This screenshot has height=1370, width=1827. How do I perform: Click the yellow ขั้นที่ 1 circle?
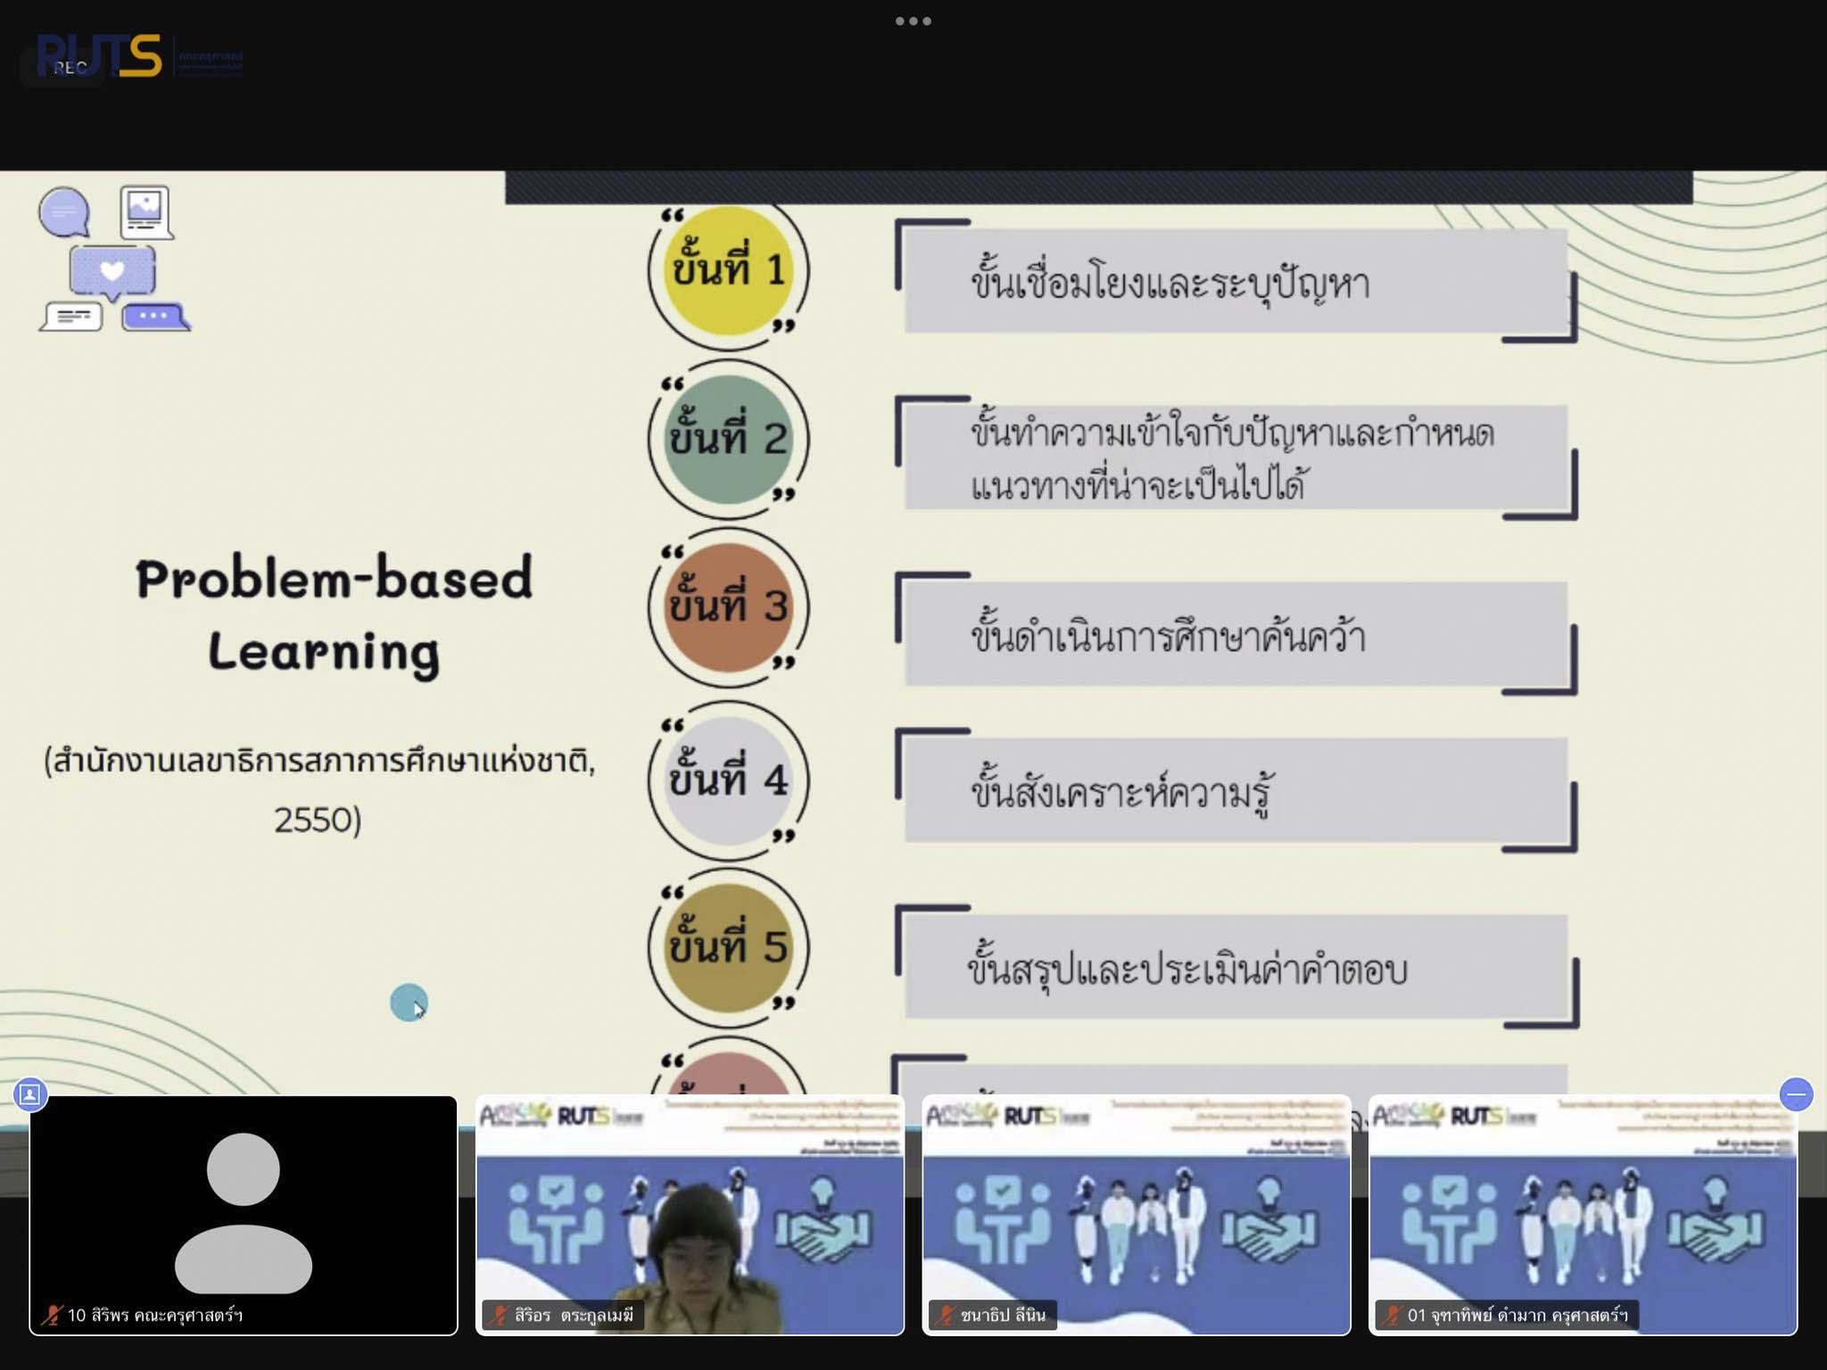click(728, 270)
